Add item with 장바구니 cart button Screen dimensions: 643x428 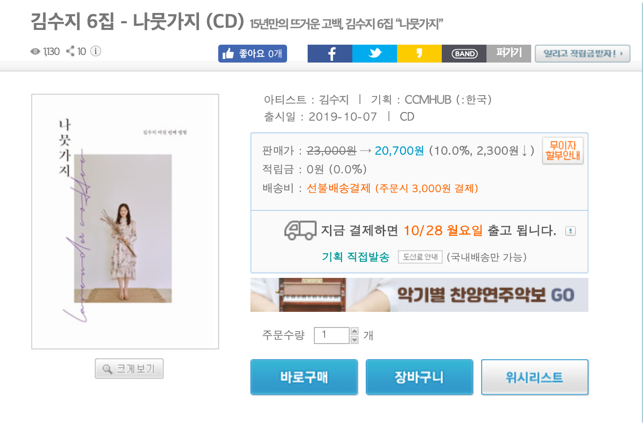pos(419,377)
